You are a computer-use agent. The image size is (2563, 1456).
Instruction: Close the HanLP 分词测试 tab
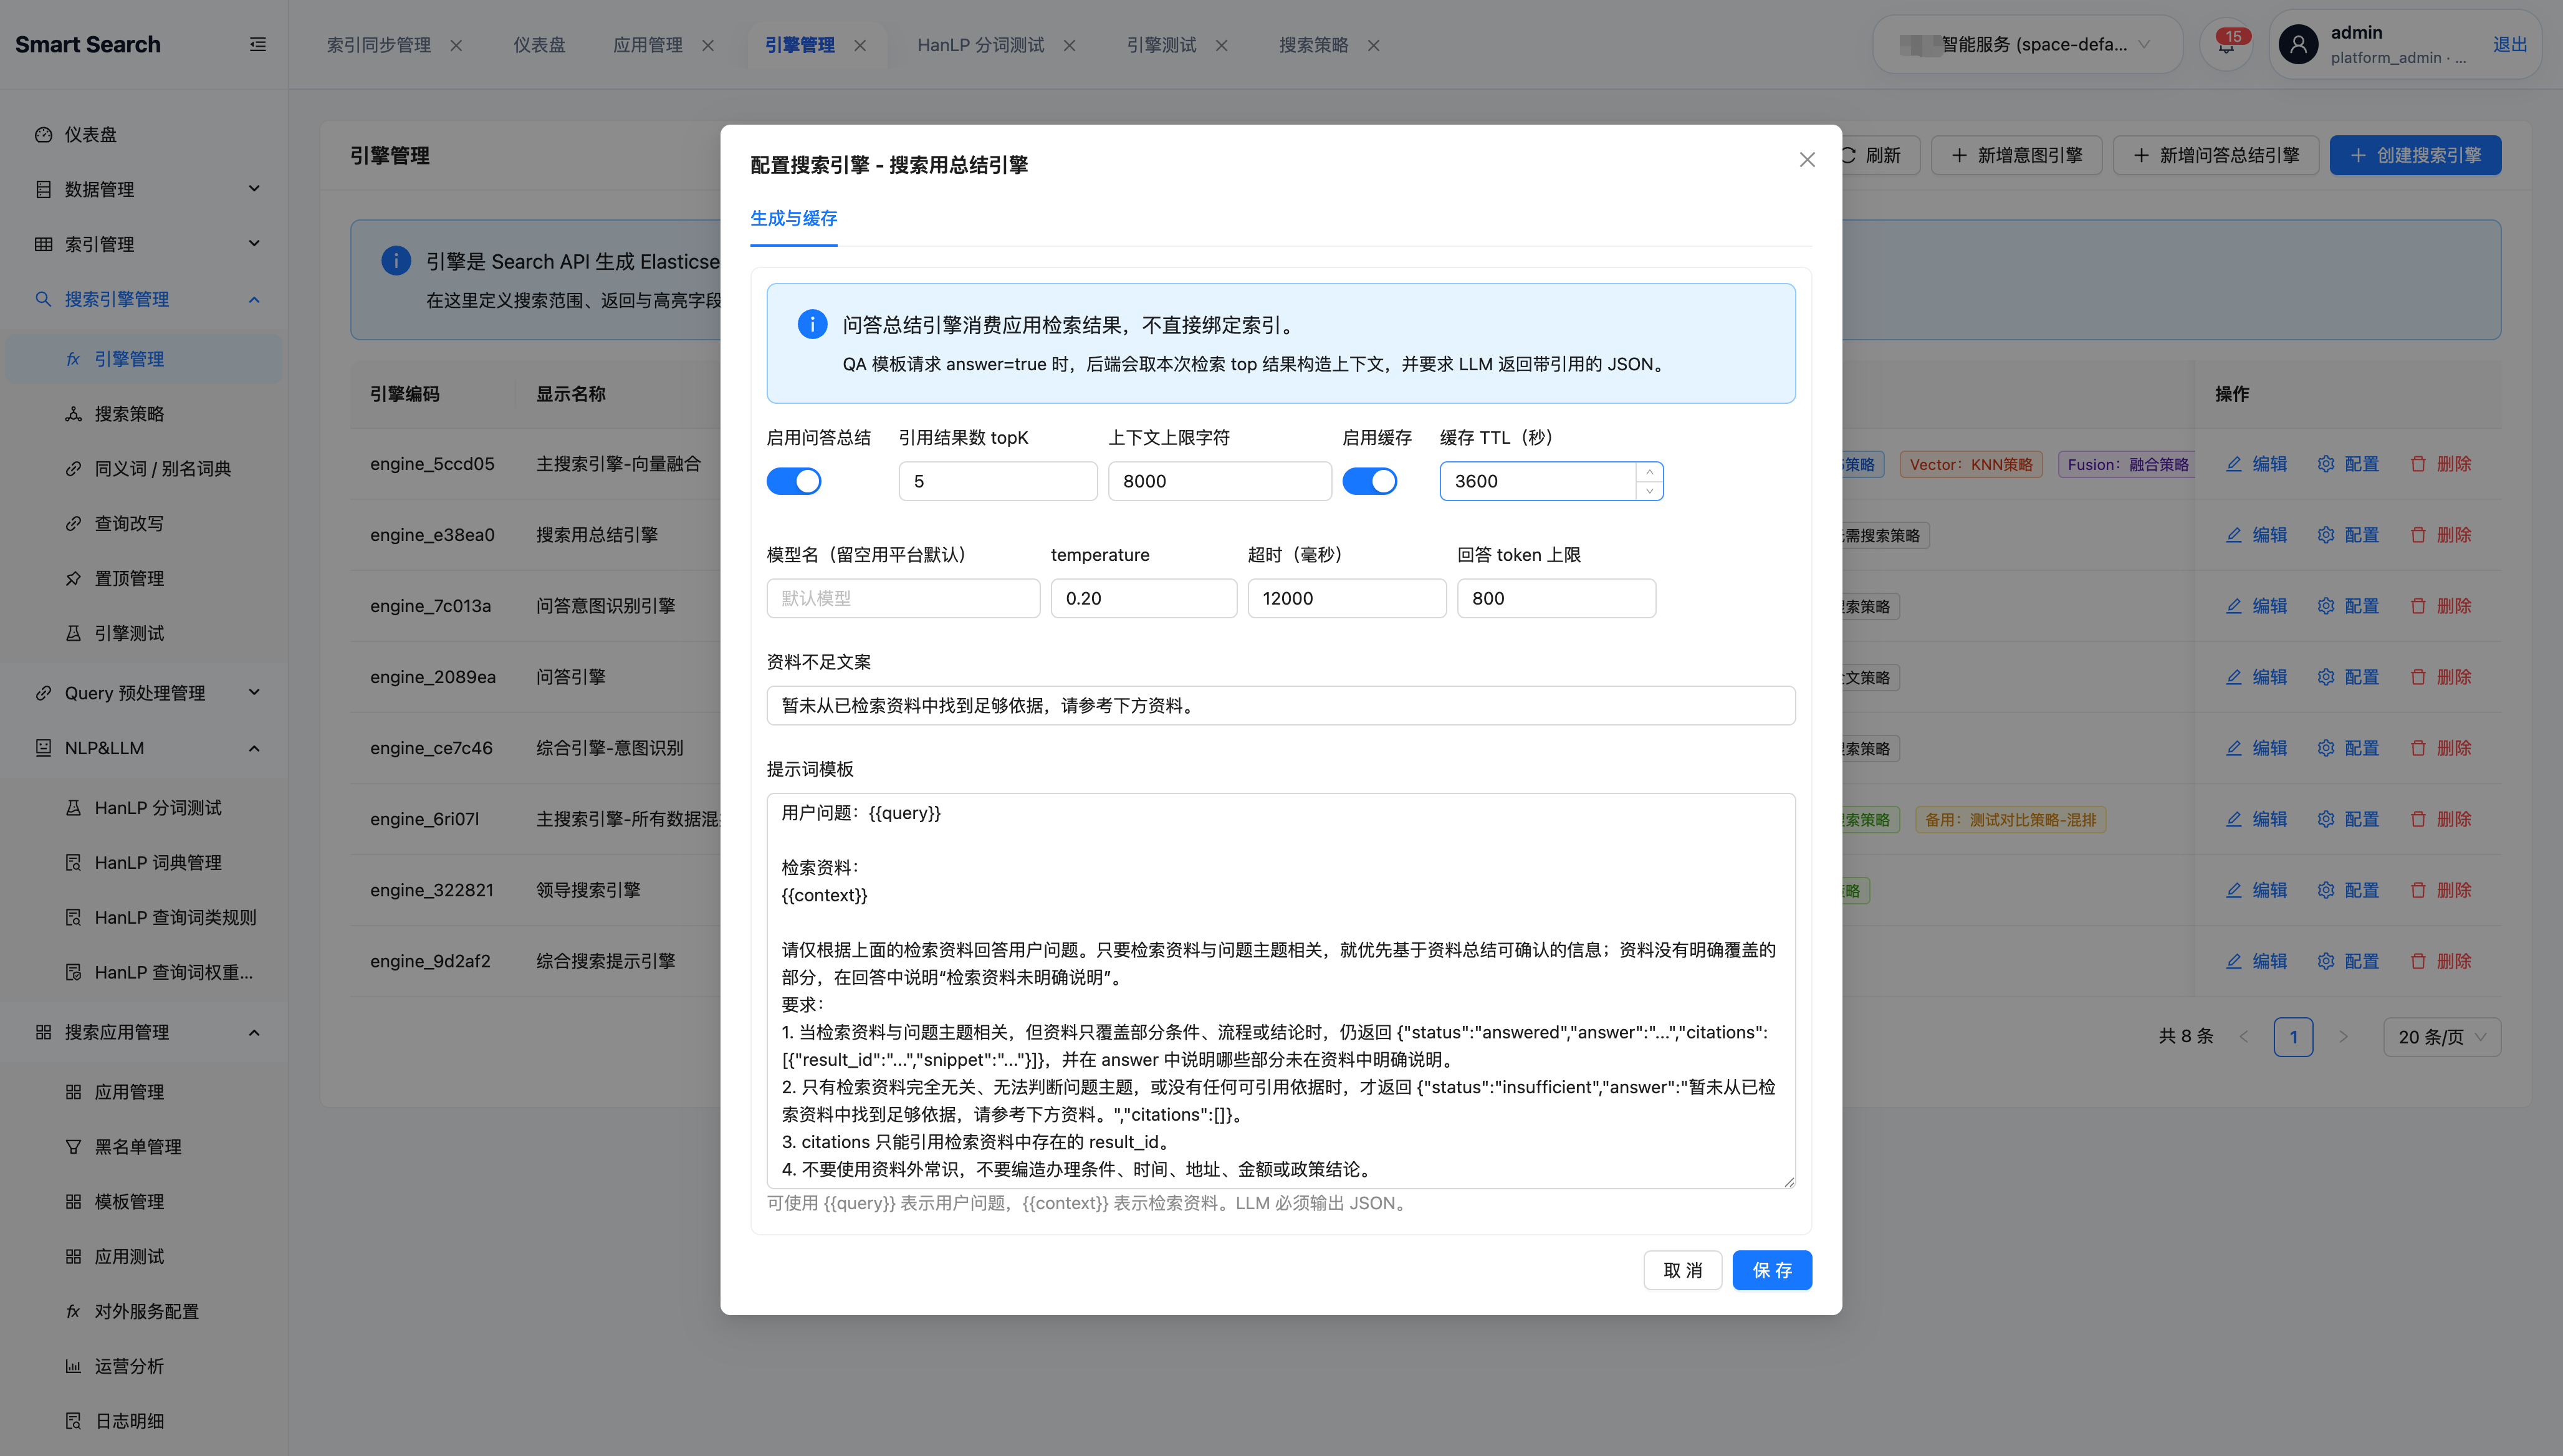(x=1069, y=45)
